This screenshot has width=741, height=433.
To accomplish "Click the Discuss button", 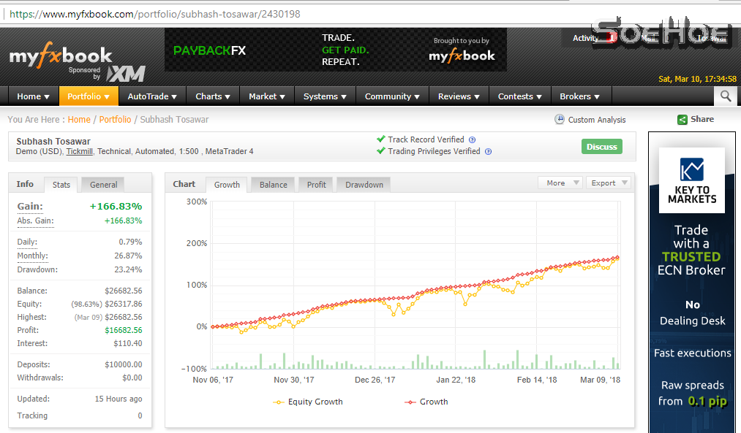I will tap(601, 146).
